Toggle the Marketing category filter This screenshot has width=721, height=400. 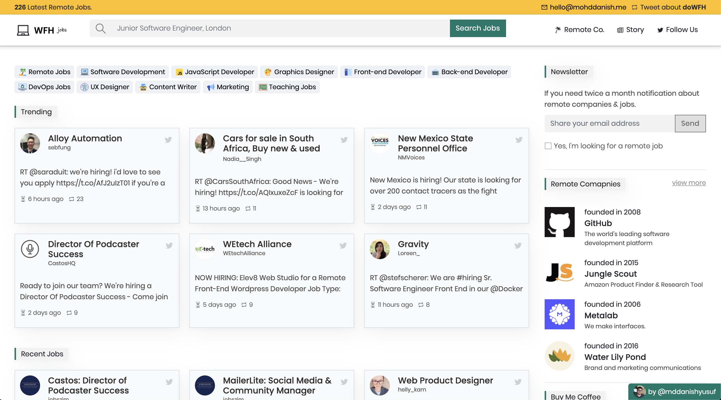[227, 87]
